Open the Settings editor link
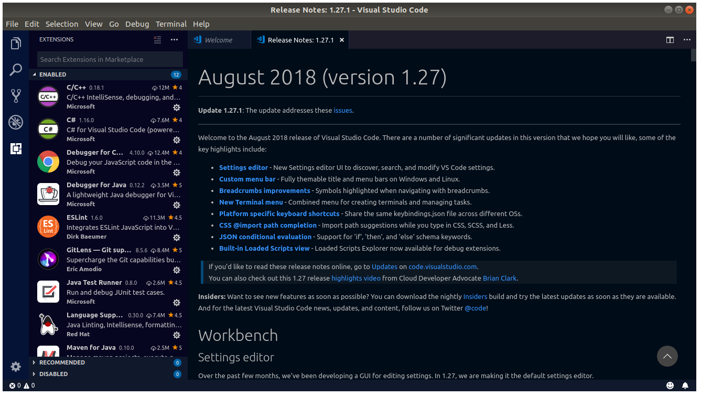Image resolution: width=701 pixels, height=396 pixels. pyautogui.click(x=243, y=168)
